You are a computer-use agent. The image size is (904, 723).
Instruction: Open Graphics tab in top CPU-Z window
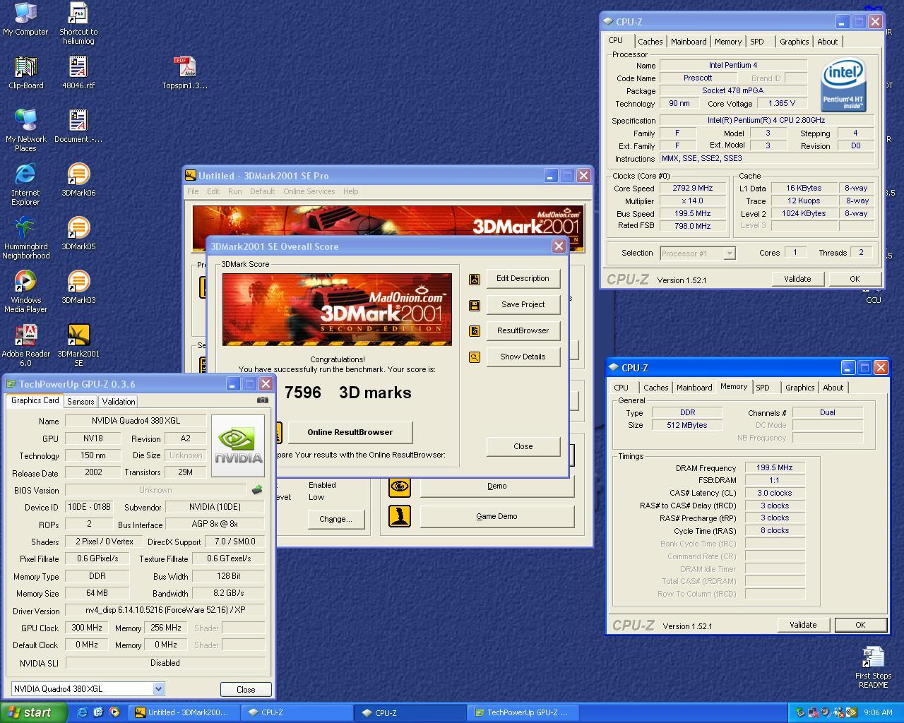click(795, 42)
